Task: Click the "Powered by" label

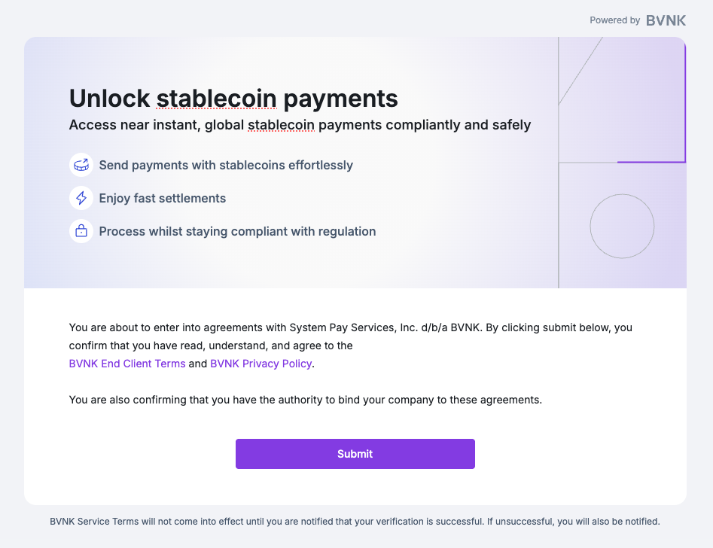Action: click(x=614, y=20)
